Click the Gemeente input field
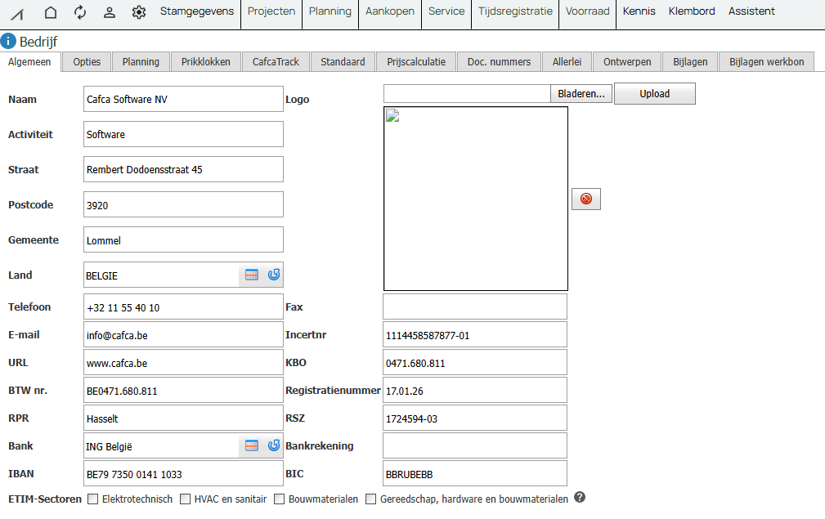 [183, 239]
